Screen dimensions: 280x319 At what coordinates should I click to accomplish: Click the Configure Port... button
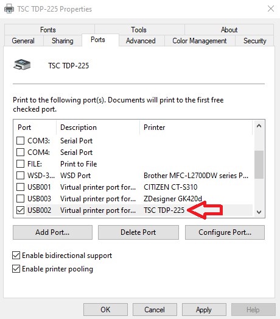click(x=225, y=232)
